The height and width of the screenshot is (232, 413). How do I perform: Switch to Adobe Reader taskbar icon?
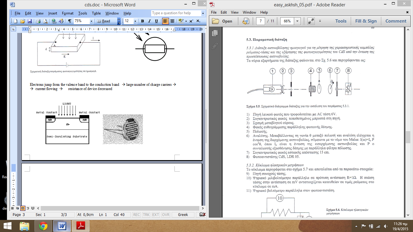[81, 226]
